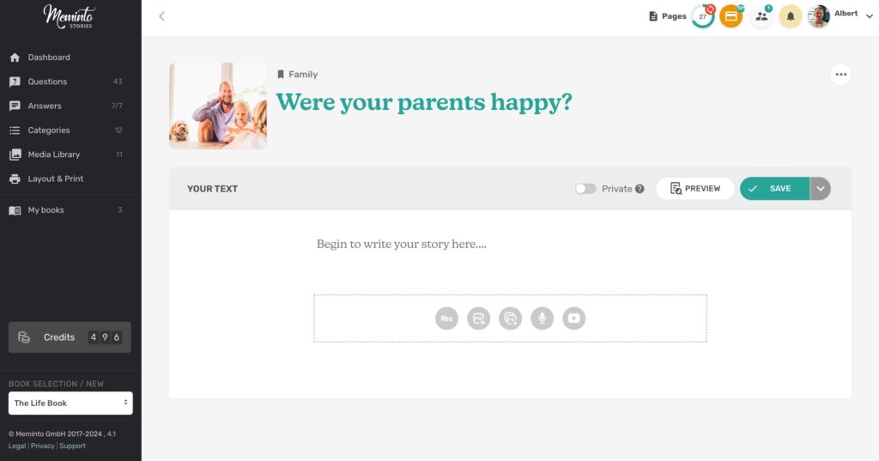Expand the Albert user menu
879x461 pixels.
point(869,16)
